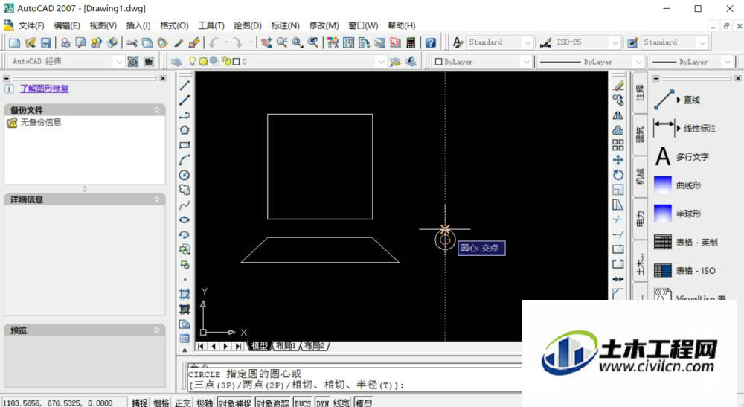Open the 视图(V) menu
Screen dimensions: 744x407
pyautogui.click(x=103, y=25)
